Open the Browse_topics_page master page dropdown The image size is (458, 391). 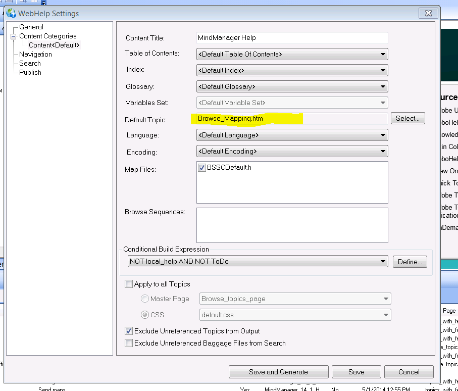coord(295,299)
